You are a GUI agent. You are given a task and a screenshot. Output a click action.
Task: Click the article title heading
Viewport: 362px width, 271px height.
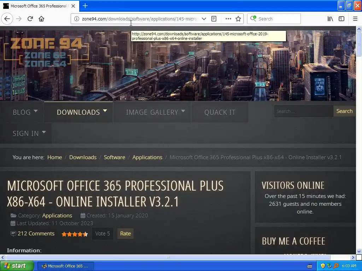click(116, 194)
